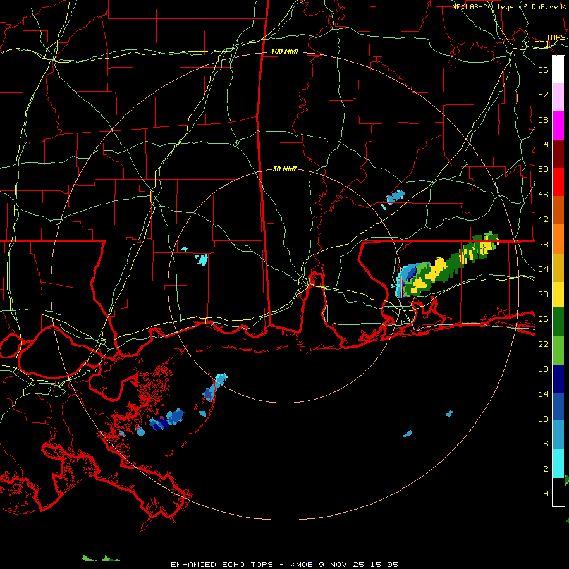The image size is (569, 569).
Task: Select the light pink color bar segment
Action: click(x=558, y=97)
